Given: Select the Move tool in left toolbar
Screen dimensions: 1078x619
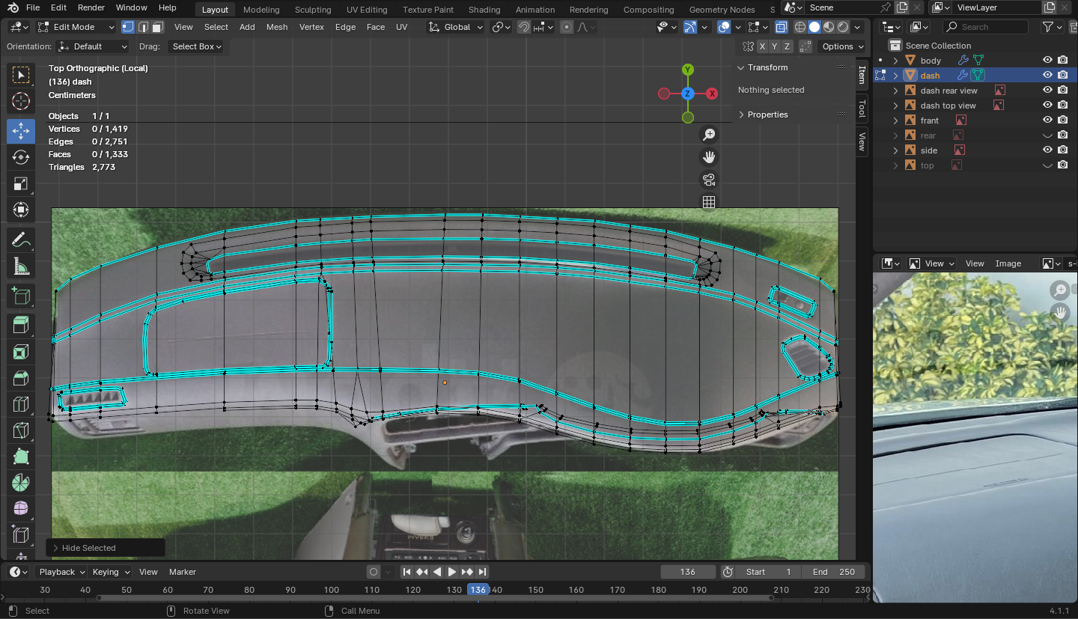Looking at the screenshot, I should 21,131.
